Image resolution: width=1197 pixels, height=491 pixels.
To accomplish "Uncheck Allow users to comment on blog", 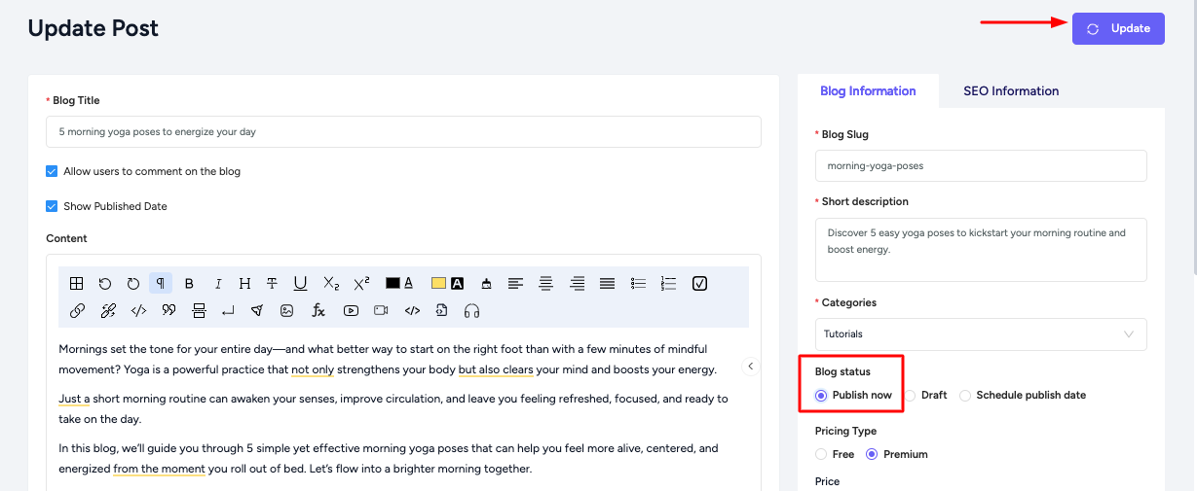I will (53, 171).
